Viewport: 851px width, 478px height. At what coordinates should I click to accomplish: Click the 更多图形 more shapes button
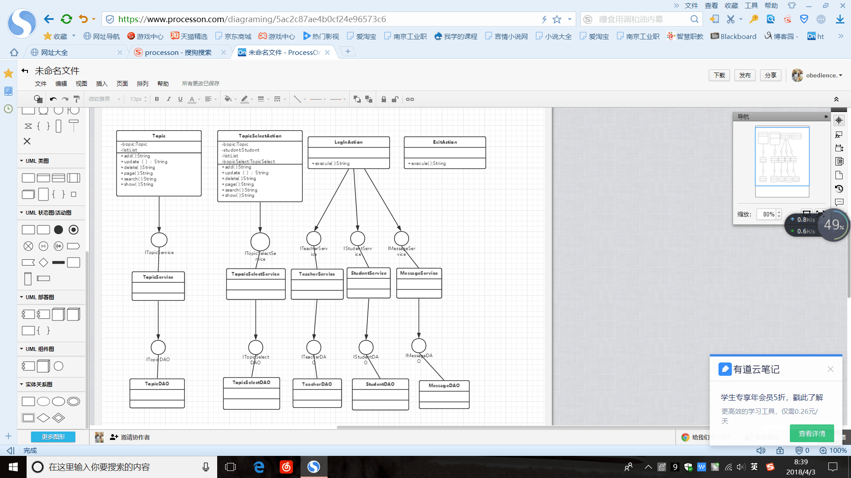pyautogui.click(x=53, y=437)
